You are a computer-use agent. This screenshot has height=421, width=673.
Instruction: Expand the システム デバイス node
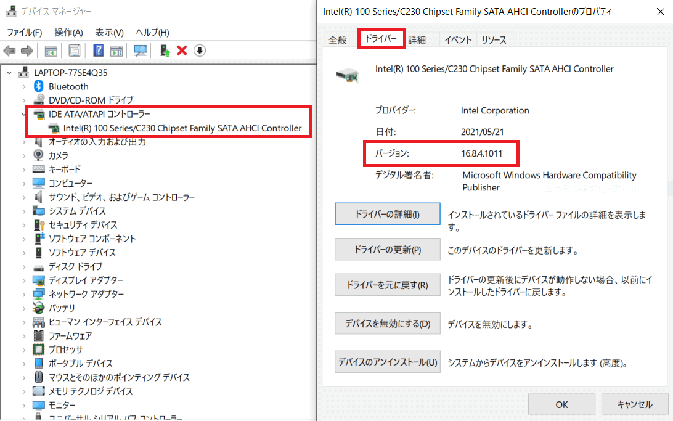click(23, 211)
